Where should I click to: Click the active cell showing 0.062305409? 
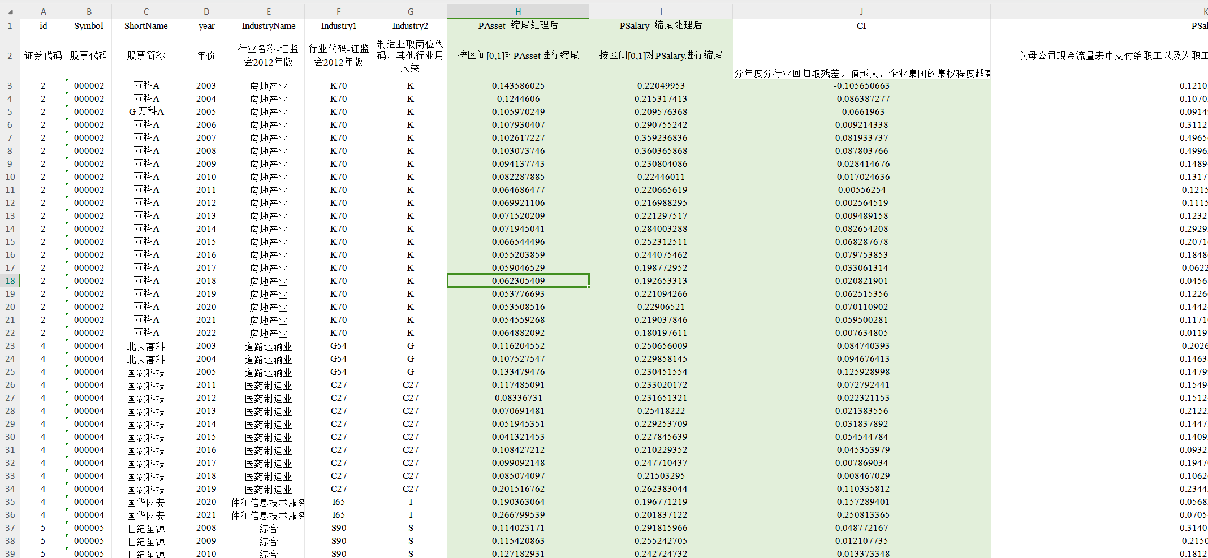coord(518,280)
